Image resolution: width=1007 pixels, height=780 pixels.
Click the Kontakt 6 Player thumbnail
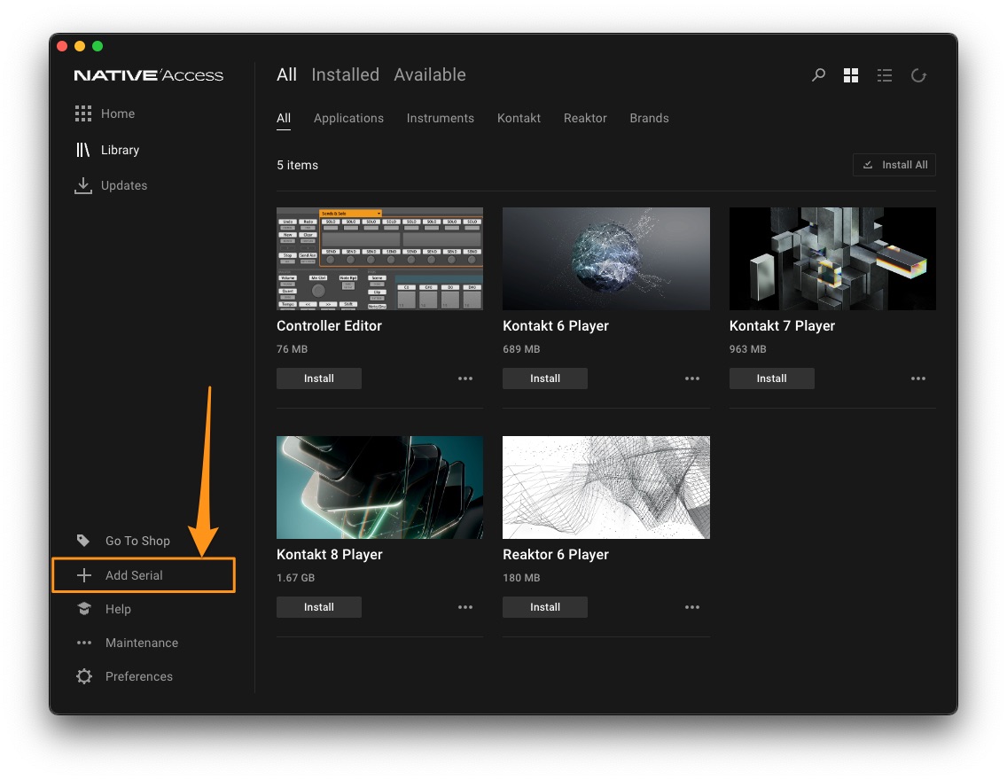[606, 258]
